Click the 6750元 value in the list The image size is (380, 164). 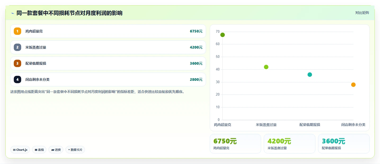point(196,31)
